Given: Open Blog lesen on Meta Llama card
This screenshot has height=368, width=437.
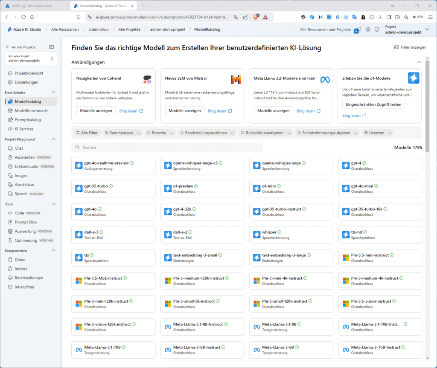Looking at the screenshot, I should pos(309,111).
